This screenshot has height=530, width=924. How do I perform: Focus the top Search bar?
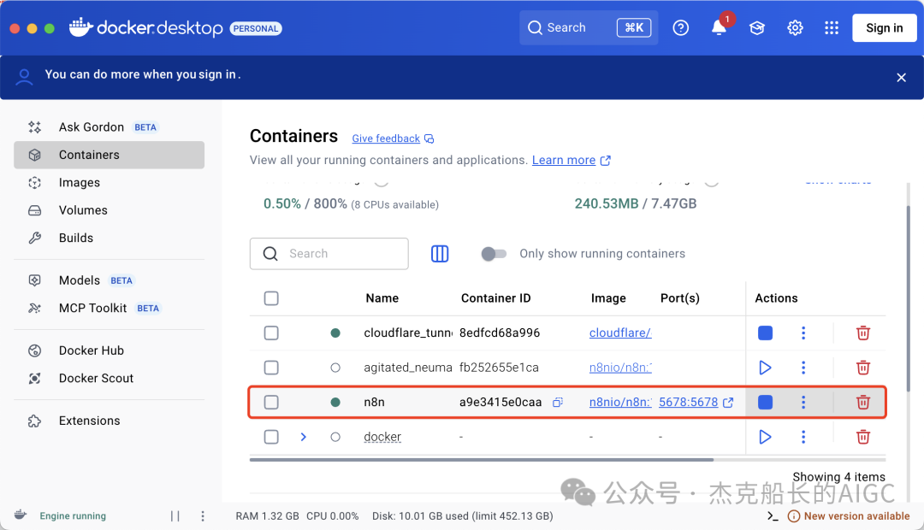(589, 27)
